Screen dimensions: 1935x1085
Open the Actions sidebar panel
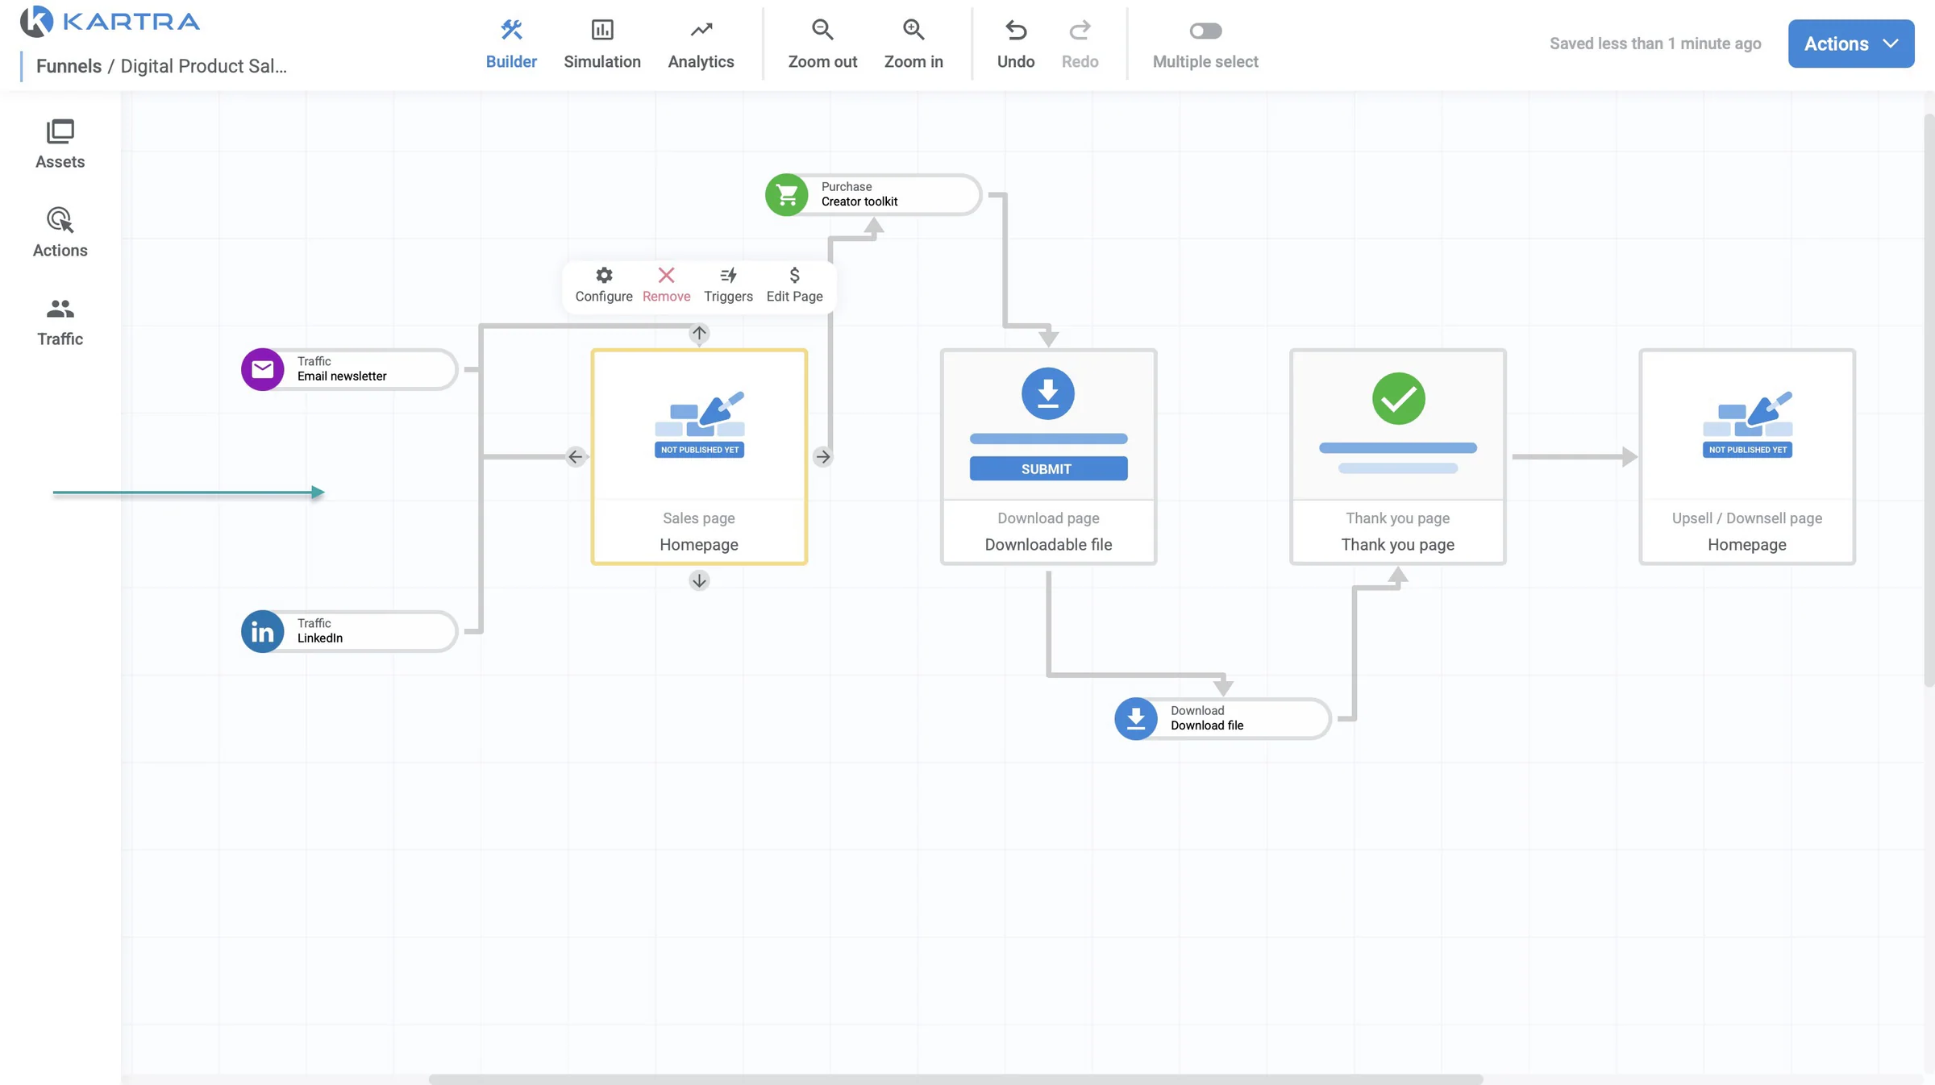(60, 233)
